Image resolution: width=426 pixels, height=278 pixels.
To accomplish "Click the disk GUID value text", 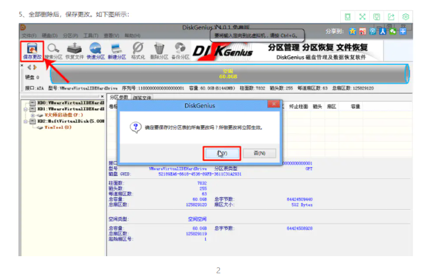I will 200,174.
